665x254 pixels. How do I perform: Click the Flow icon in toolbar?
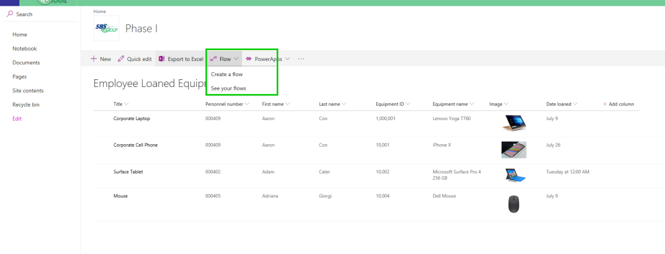213,59
